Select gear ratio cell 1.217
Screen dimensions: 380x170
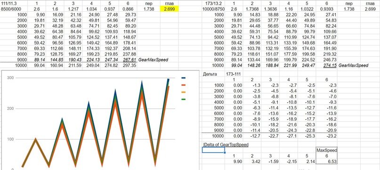[x=73, y=9]
